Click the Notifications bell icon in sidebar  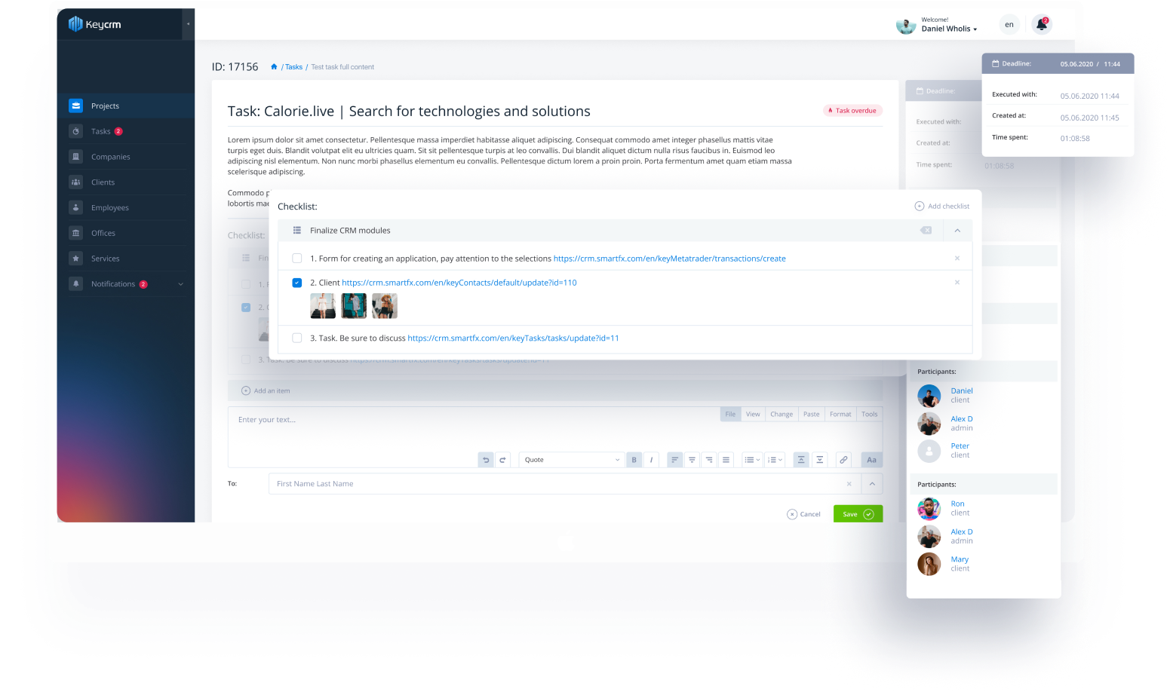(x=75, y=284)
